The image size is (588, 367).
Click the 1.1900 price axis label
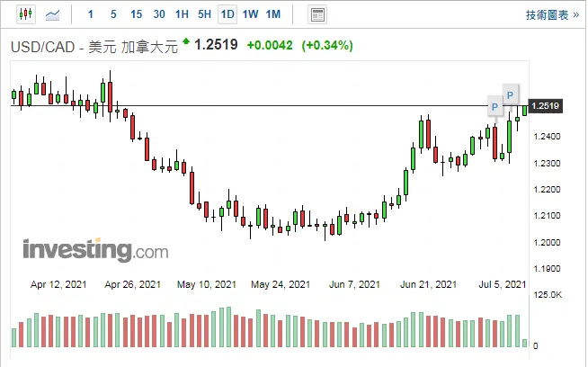click(x=547, y=269)
